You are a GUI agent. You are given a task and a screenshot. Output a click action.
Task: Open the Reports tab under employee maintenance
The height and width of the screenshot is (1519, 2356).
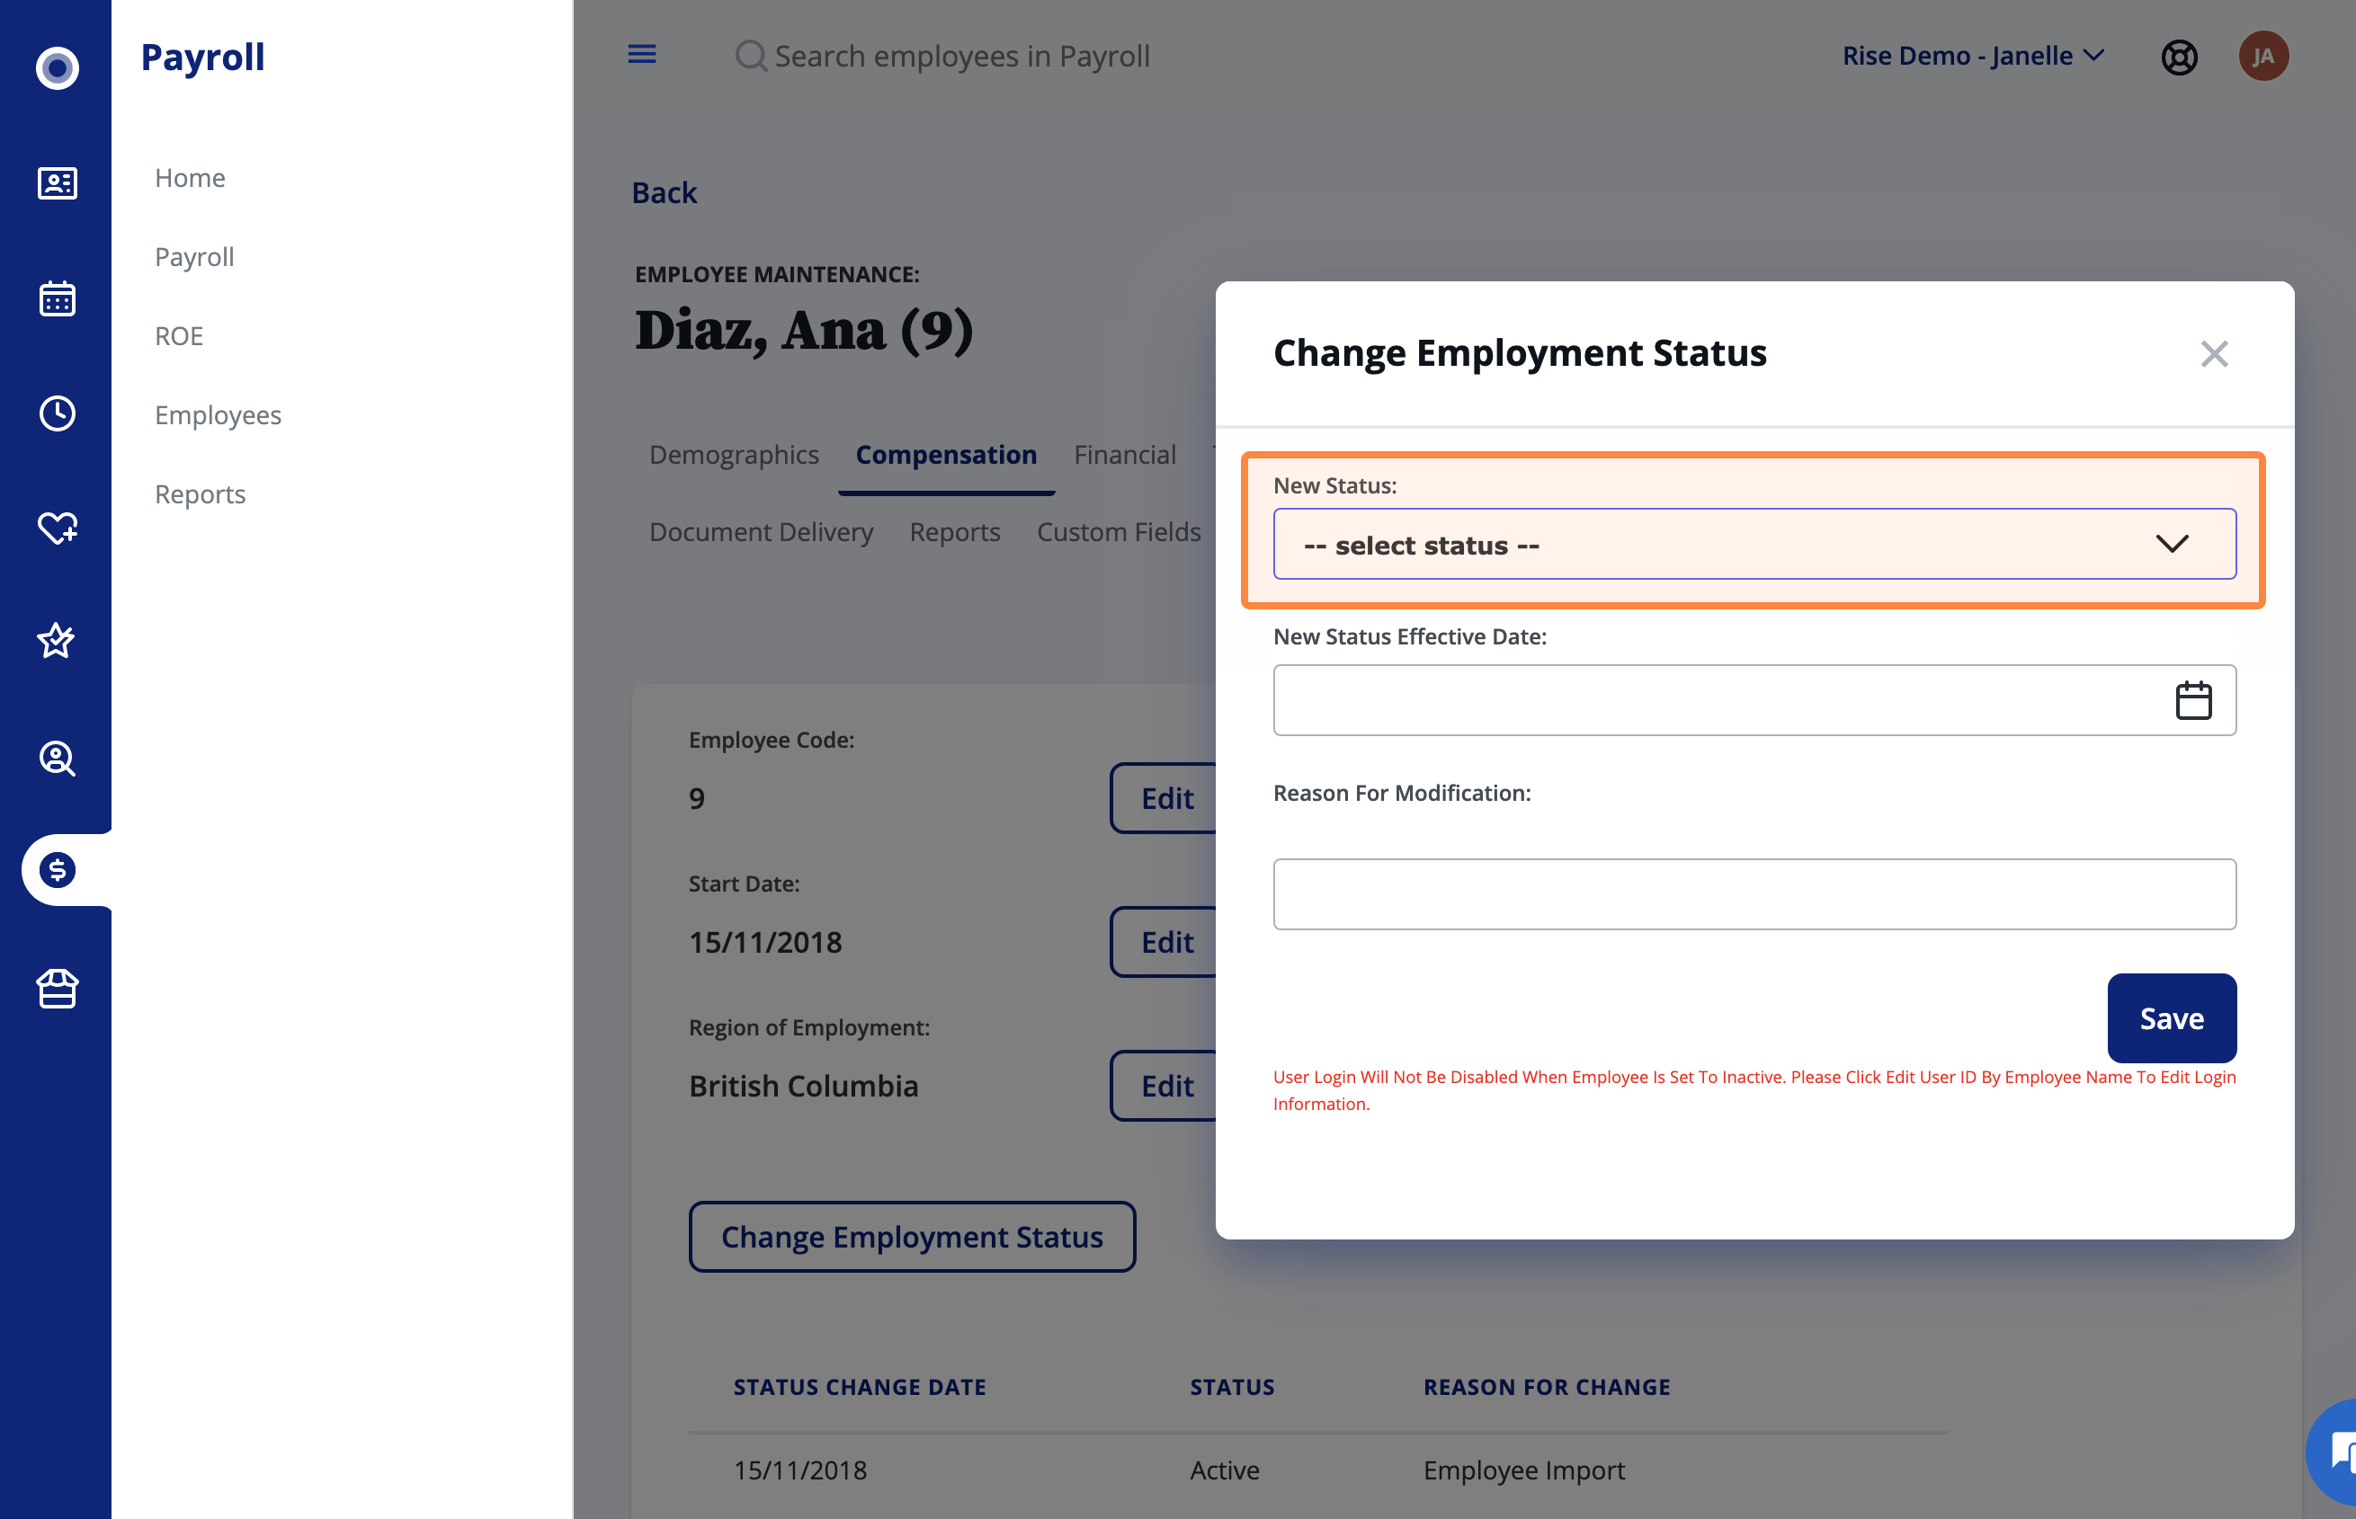point(955,533)
